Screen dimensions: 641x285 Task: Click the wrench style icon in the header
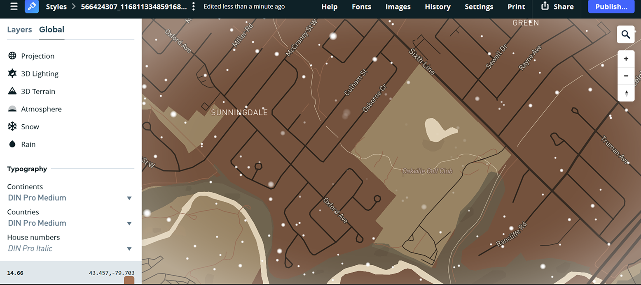point(32,7)
